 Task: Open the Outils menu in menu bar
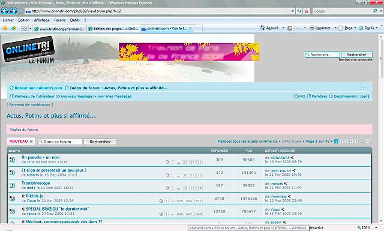(x=74, y=20)
